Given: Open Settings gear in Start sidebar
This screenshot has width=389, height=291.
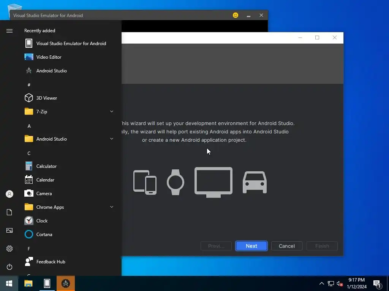Looking at the screenshot, I should click(x=9, y=249).
